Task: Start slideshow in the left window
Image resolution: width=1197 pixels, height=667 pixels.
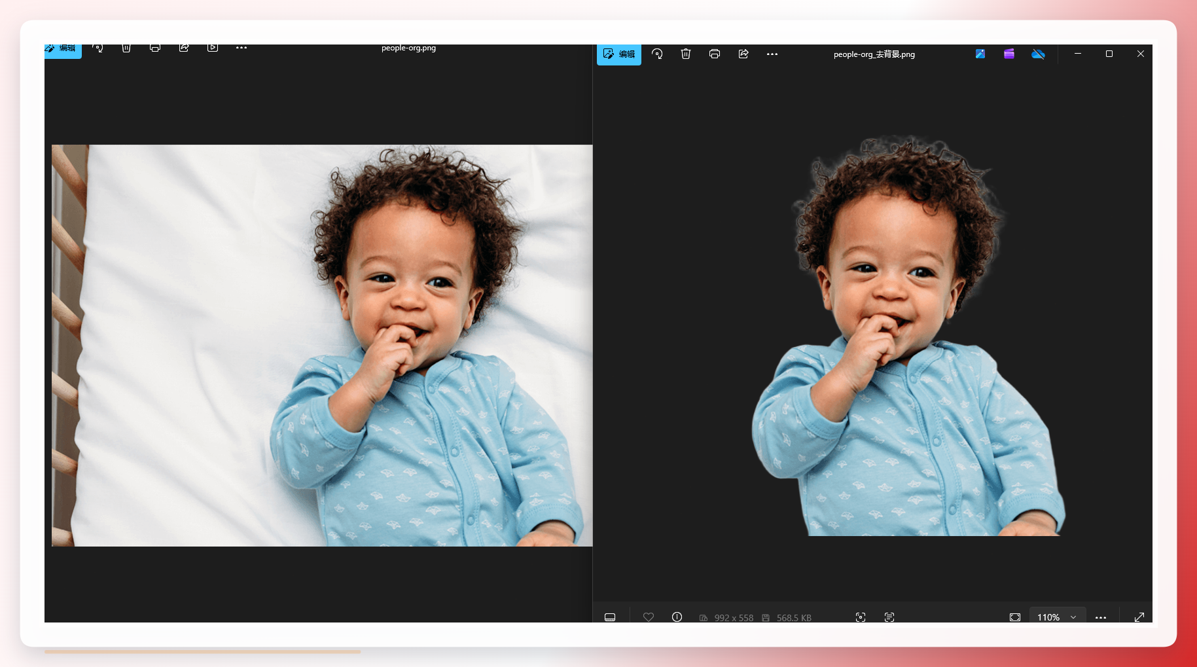Action: pyautogui.click(x=213, y=48)
